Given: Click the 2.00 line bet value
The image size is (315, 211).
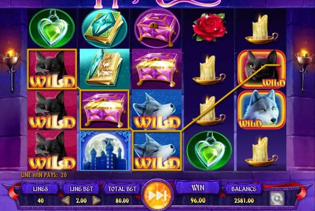Looking at the screenshot, I should point(81,201).
